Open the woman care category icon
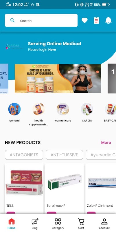Viewport: 116px width, 232px height. point(63,109)
